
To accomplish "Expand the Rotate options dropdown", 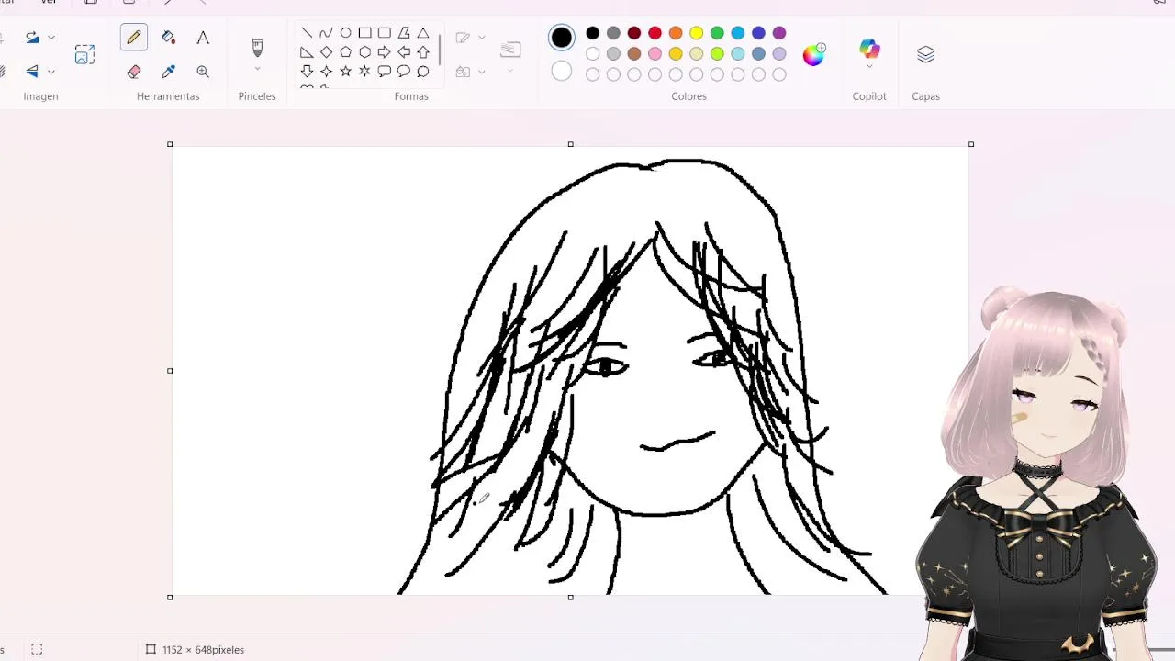I will (51, 38).
